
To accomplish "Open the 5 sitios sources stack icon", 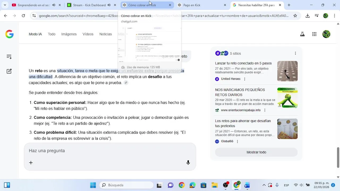I will point(222,53).
